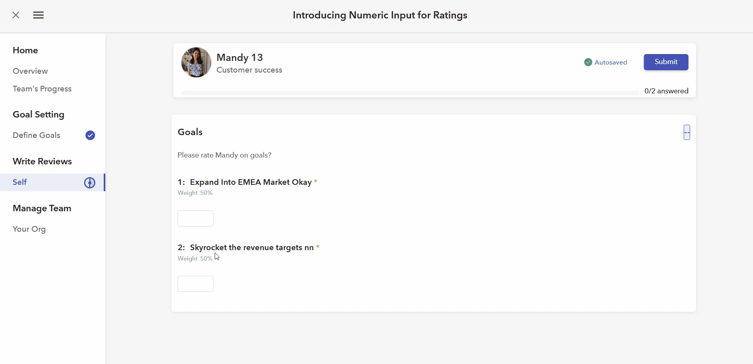Click the rating box for Skyrocket the revenue targets
The image size is (753, 364).
tap(195, 284)
